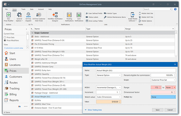Open Zone Lookup Tables
The width and height of the screenshot is (181, 116).
click(x=94, y=21)
